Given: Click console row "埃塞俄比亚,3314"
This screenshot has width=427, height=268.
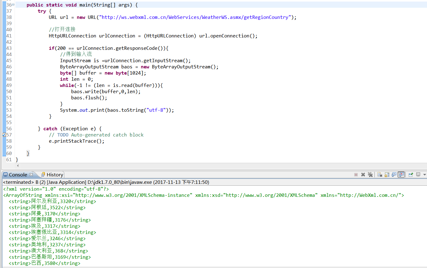Looking at the screenshot, I should [x=52, y=232].
